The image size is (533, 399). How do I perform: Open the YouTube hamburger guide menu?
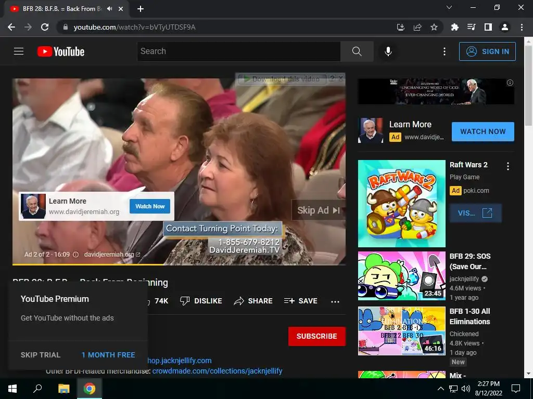(19, 51)
